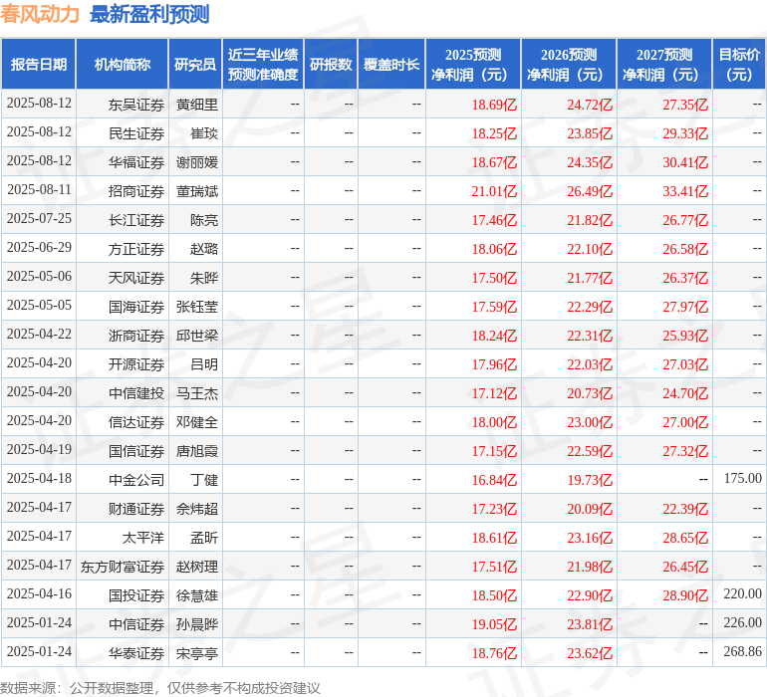The image size is (767, 697).
Task: Click the 29.33亿 forecast value
Action: tap(685, 133)
